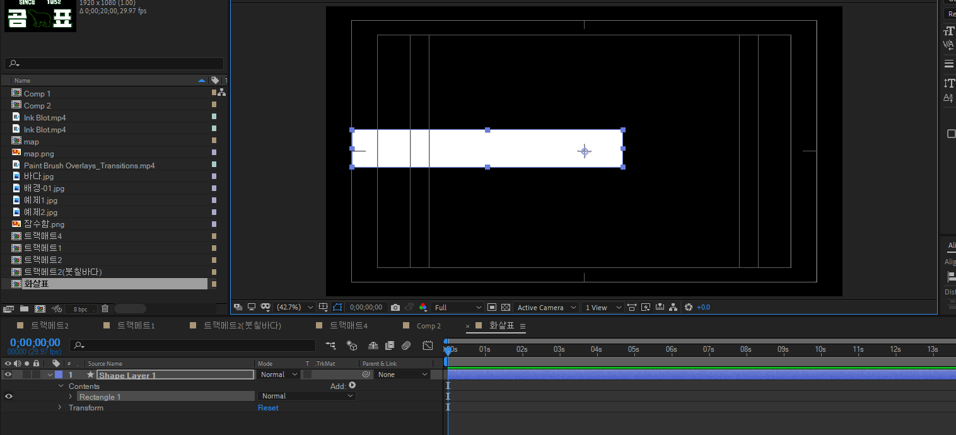Create a new folder in Project panel
Image resolution: width=956 pixels, height=435 pixels.
pos(24,309)
